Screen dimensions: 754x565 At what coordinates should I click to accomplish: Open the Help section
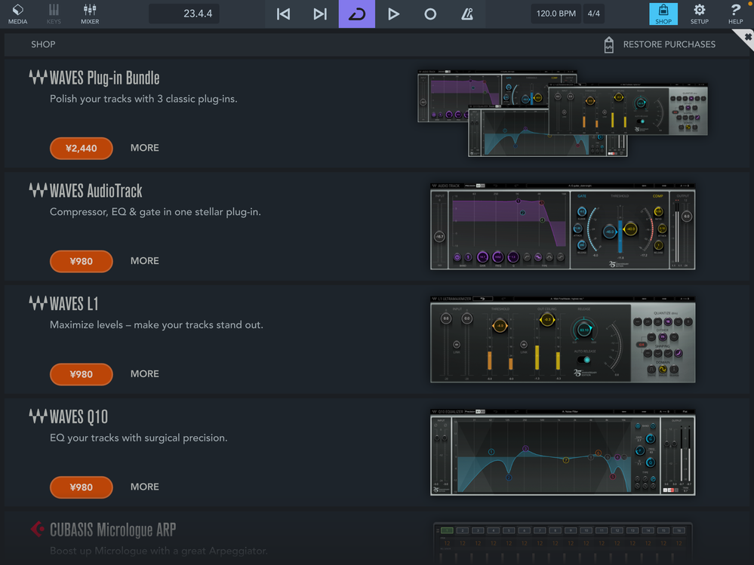coord(735,14)
